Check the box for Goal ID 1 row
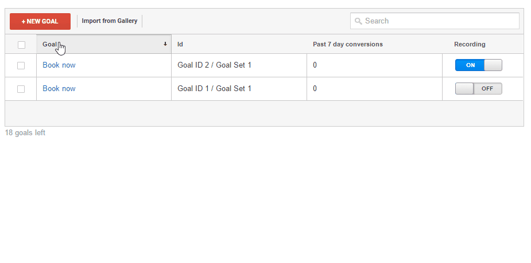 tap(21, 89)
